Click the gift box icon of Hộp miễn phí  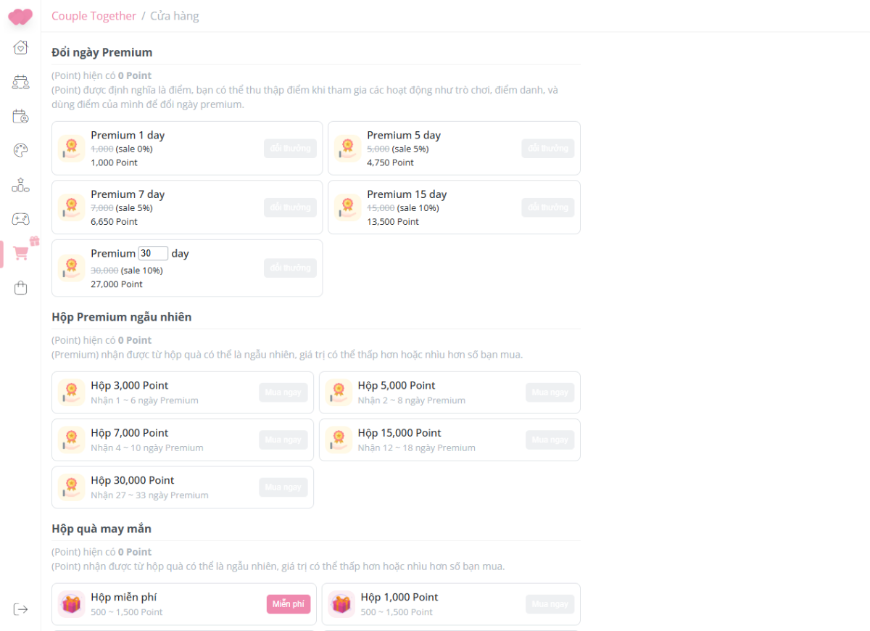(71, 604)
